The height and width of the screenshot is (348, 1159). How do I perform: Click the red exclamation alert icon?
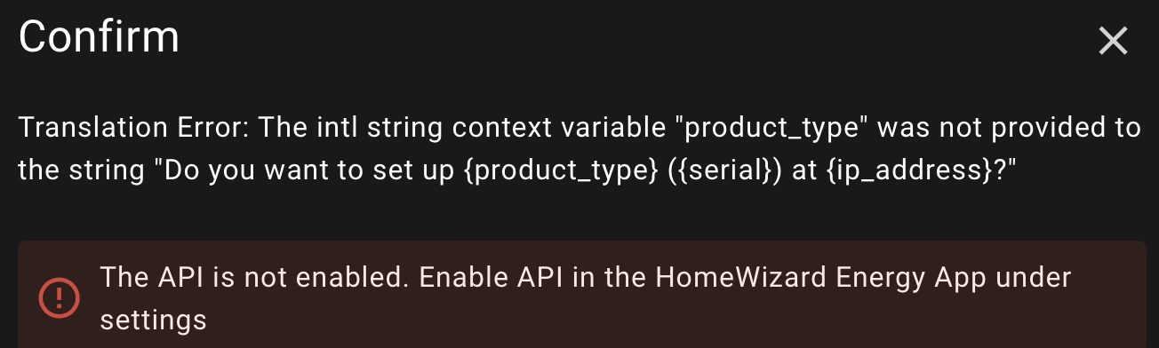pos(60,297)
